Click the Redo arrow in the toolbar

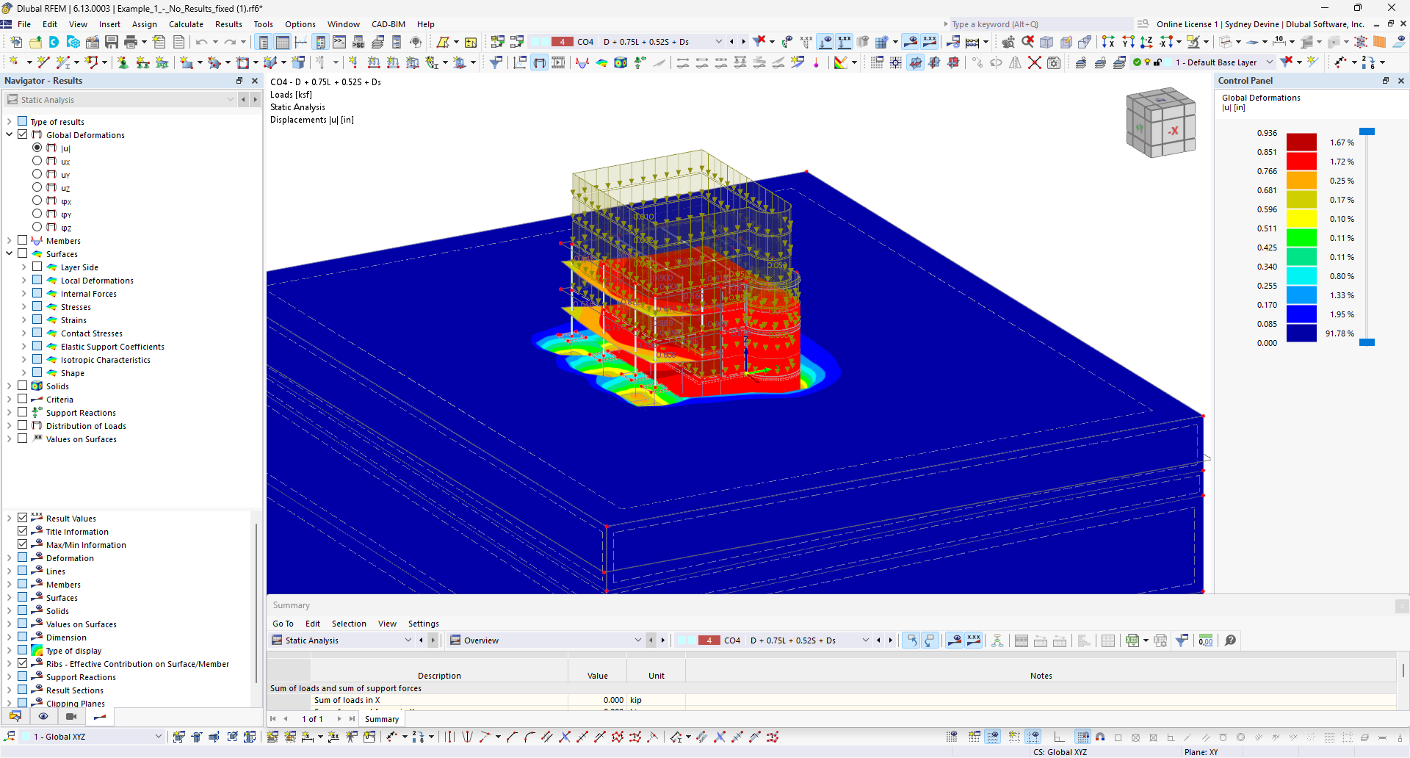[x=230, y=42]
